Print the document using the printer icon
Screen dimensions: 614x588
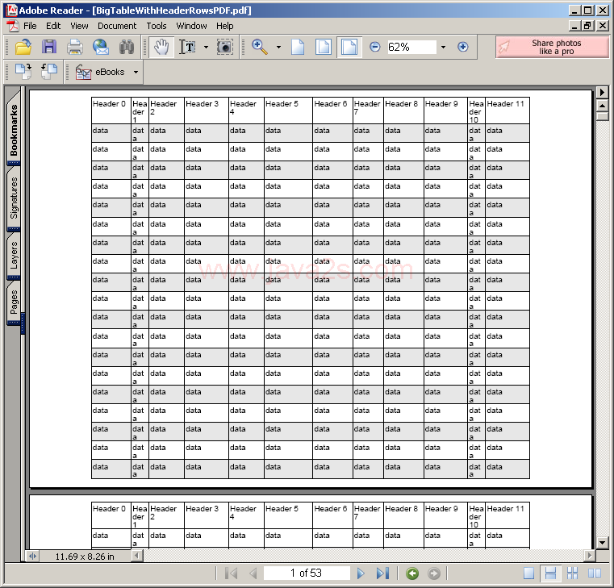pyautogui.click(x=74, y=47)
